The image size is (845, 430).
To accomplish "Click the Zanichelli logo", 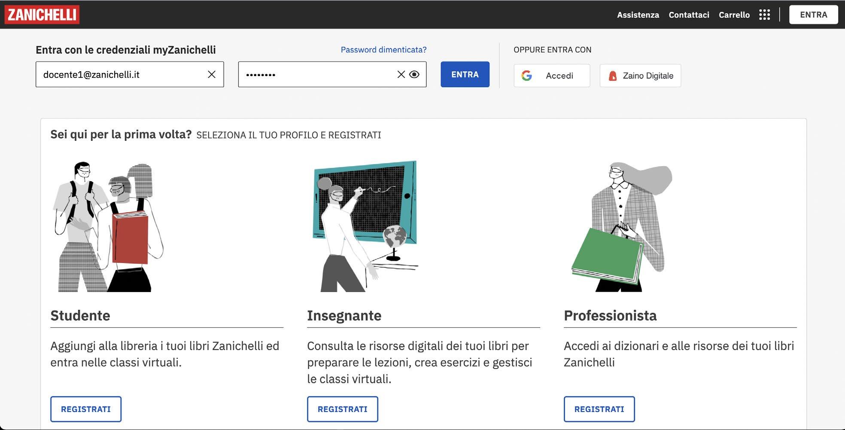I will point(42,15).
